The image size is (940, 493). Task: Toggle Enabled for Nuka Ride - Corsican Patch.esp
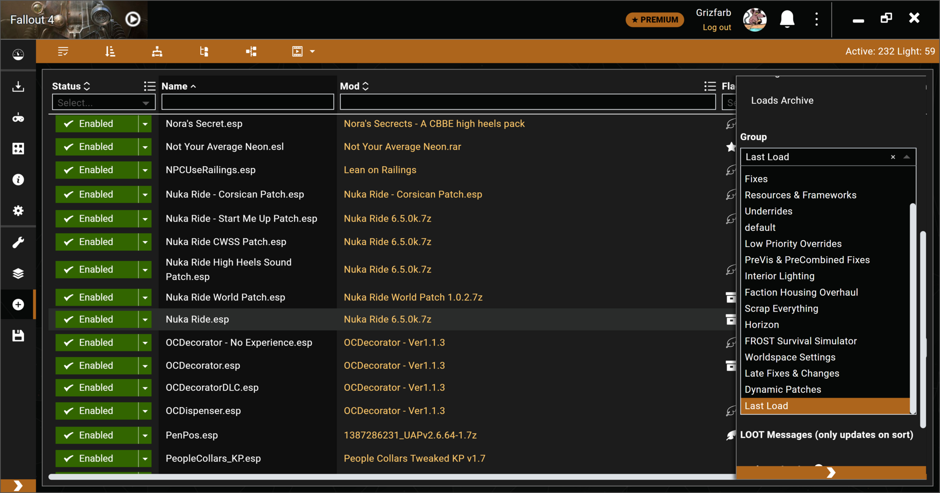[x=96, y=194]
